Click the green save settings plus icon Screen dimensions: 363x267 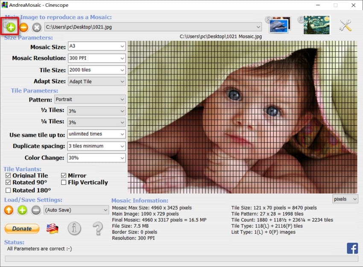click(x=22, y=210)
